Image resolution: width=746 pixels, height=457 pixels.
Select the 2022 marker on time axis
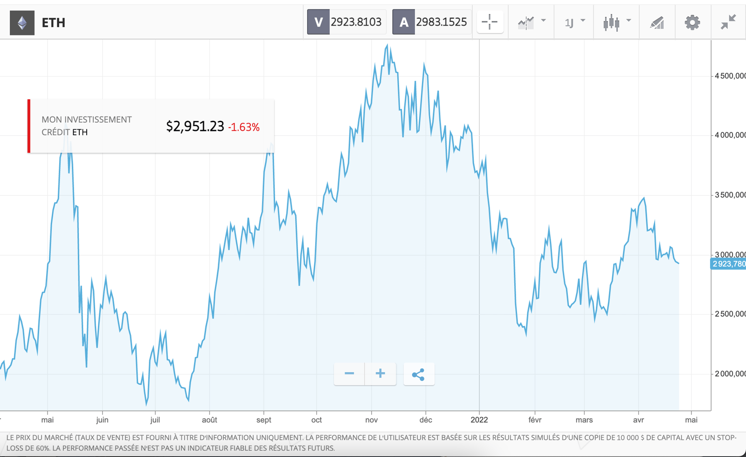point(479,420)
